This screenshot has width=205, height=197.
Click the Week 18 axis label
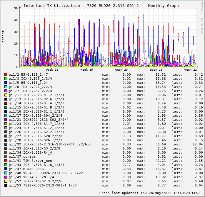tap(52, 70)
